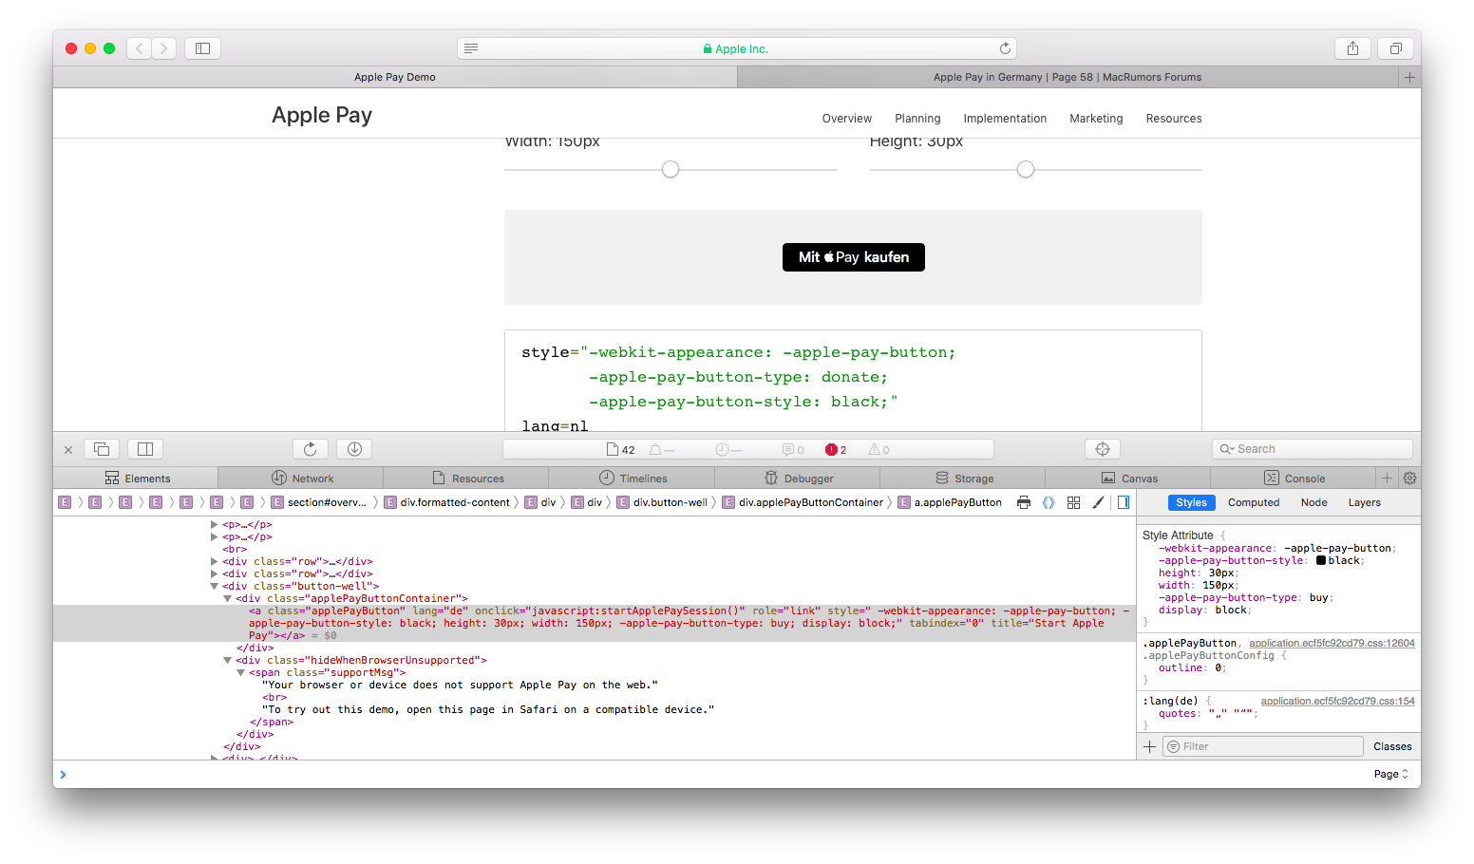Select the Layers sidebar panel
This screenshot has width=1474, height=864.
[1364, 502]
